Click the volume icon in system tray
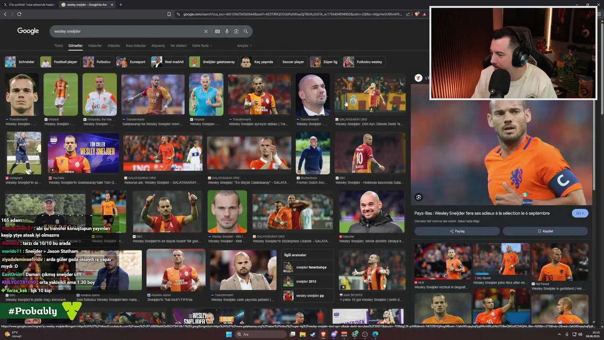 tap(580, 334)
